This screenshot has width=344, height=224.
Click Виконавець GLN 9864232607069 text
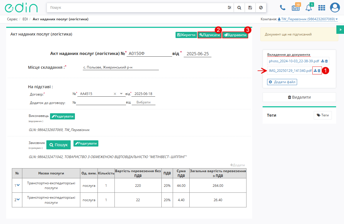pyautogui.click(x=59, y=130)
